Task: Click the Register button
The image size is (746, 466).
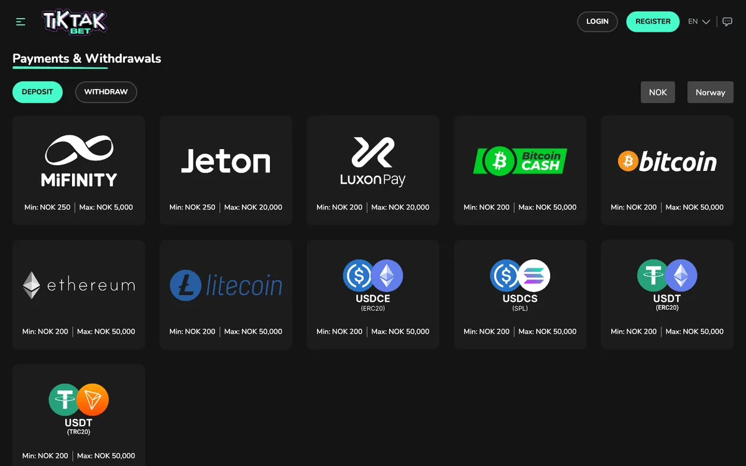Action: pyautogui.click(x=653, y=22)
